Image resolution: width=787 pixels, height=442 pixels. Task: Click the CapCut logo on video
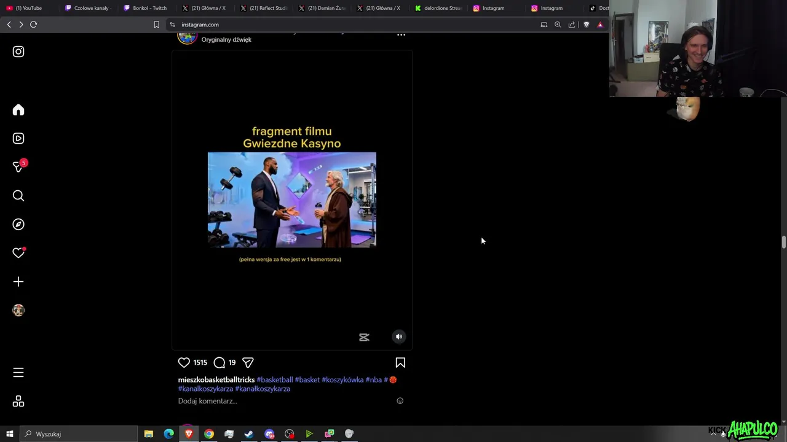(x=364, y=337)
